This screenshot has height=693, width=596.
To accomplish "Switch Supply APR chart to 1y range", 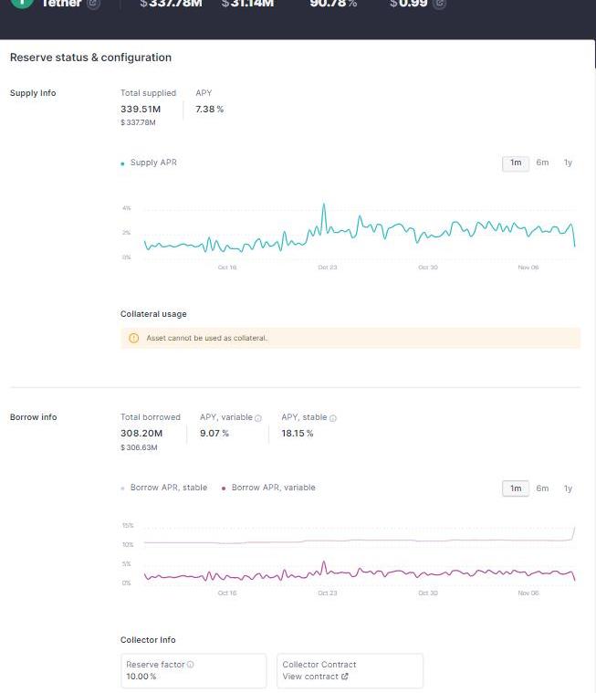I will (x=568, y=163).
